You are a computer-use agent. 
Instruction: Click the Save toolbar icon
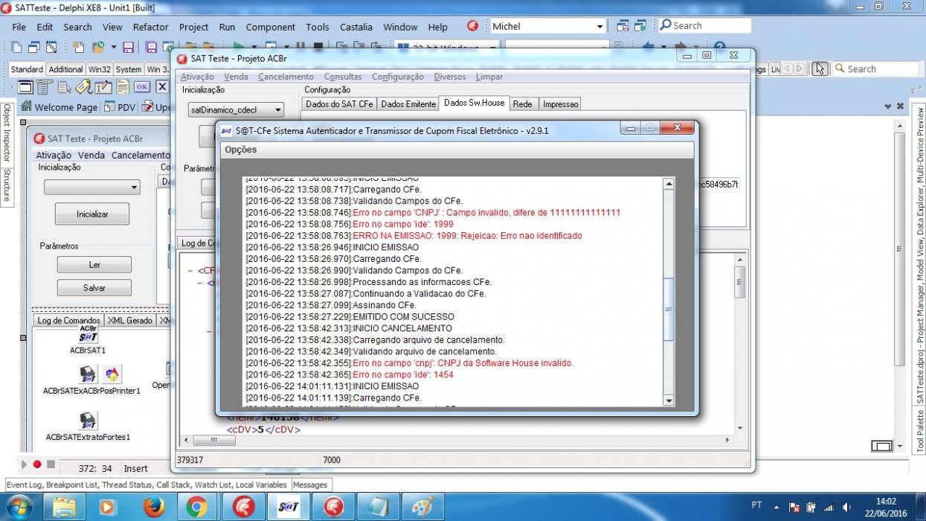pyautogui.click(x=128, y=47)
